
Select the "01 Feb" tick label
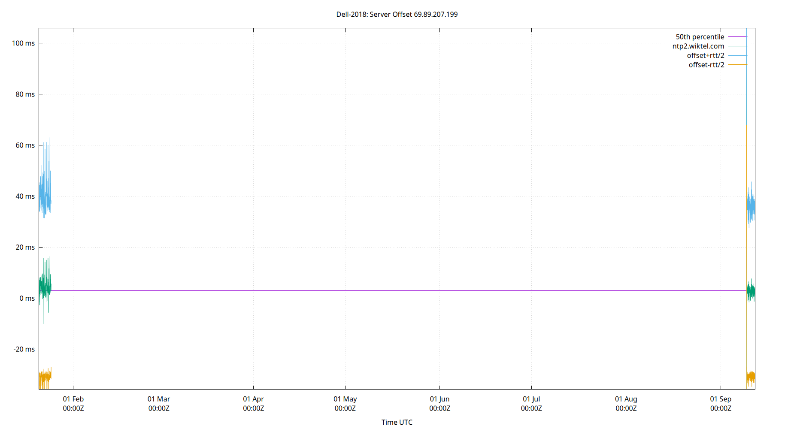[73, 399]
